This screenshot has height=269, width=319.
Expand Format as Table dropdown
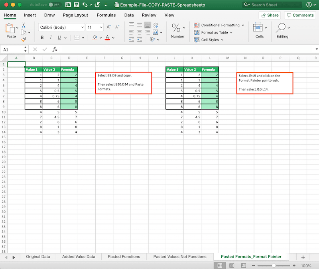[x=231, y=33]
